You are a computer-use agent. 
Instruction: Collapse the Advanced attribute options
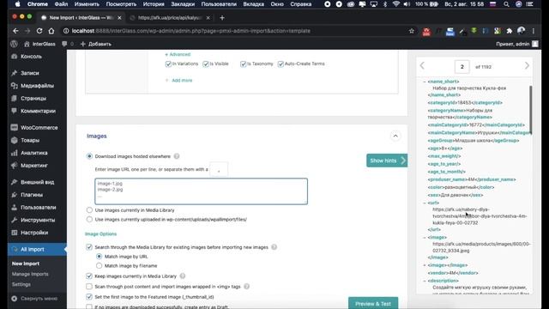(x=178, y=54)
